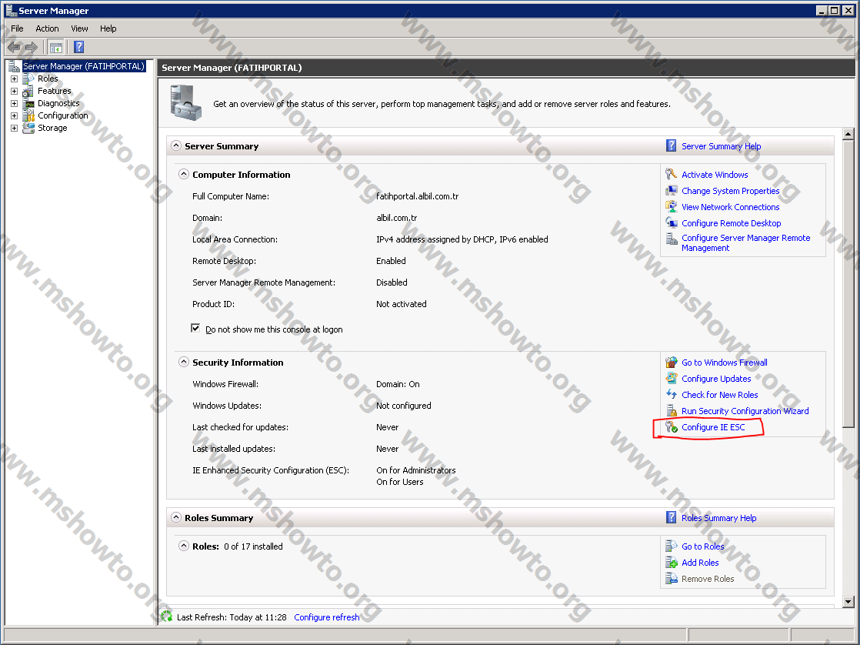The width and height of the screenshot is (860, 645).
Task: Click the Change System Properties icon
Action: [x=672, y=191]
